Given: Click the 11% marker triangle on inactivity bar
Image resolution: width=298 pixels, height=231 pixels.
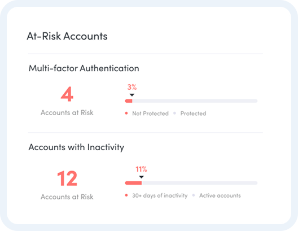Looking at the screenshot, I should click(x=141, y=177).
